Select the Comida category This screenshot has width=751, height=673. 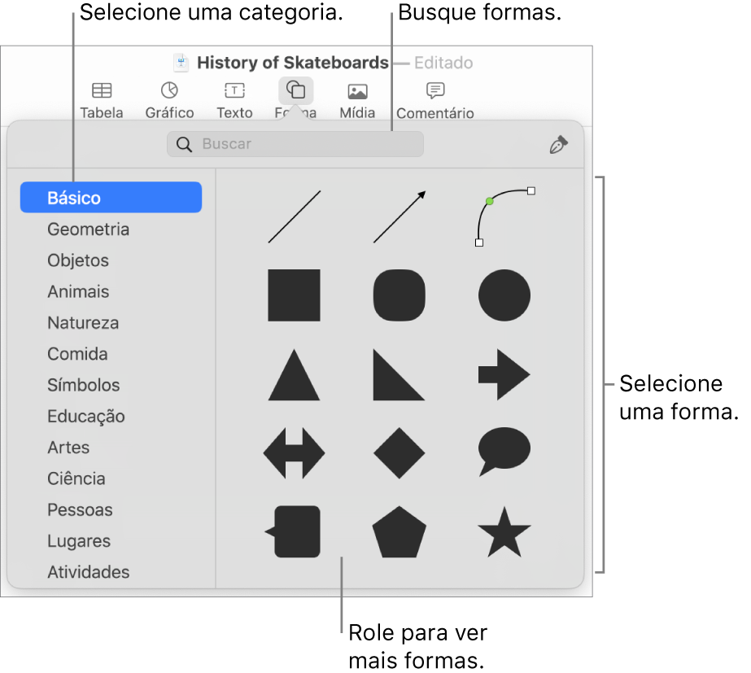[x=77, y=354]
